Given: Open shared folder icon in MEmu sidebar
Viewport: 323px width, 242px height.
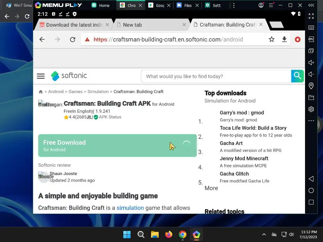Looking at the screenshot, I should [311, 98].
